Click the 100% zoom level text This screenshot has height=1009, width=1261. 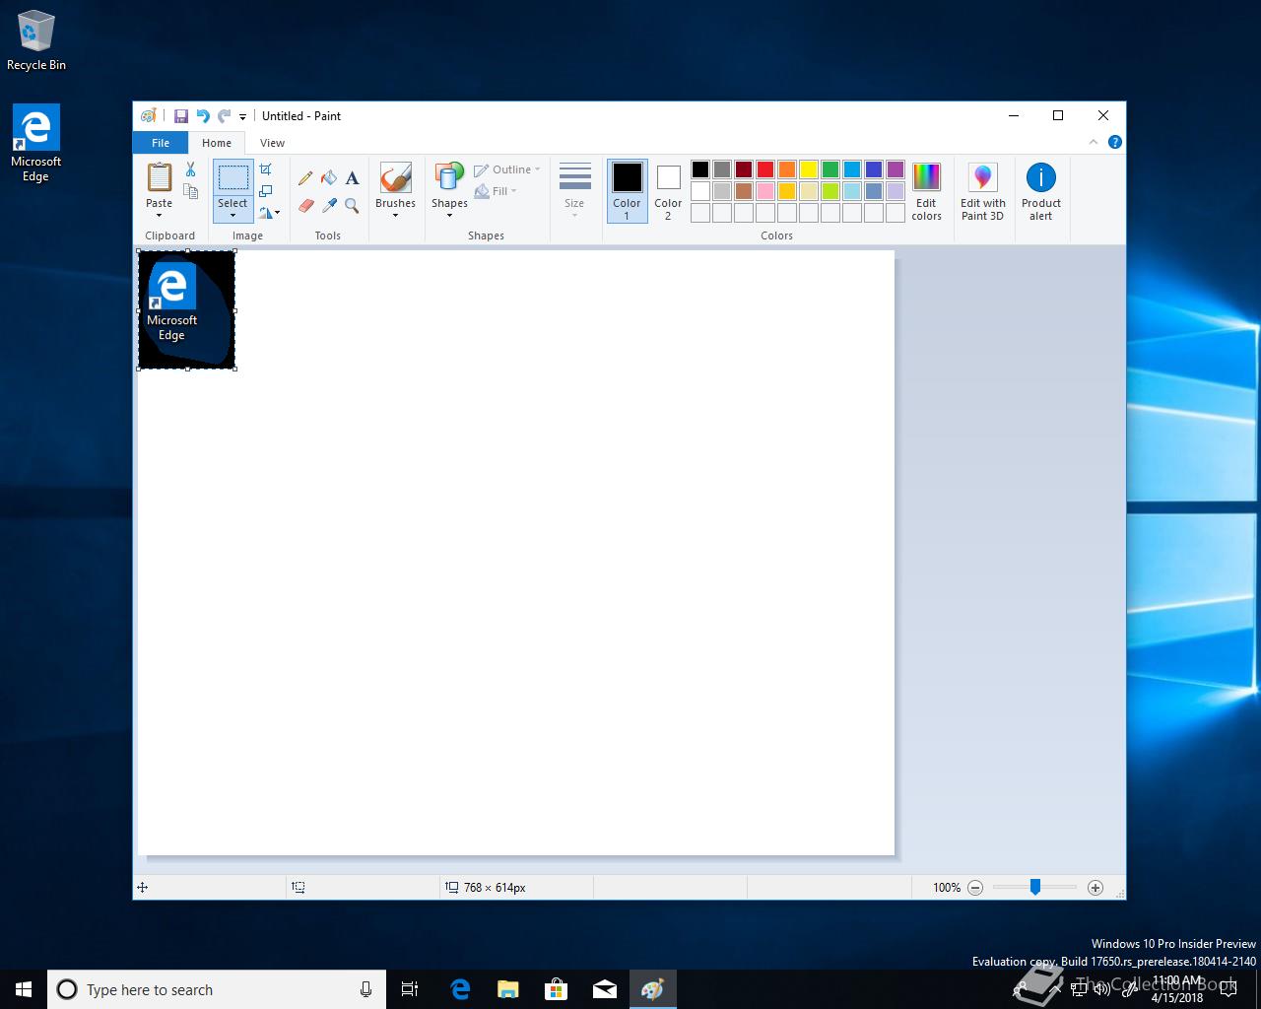[947, 887]
